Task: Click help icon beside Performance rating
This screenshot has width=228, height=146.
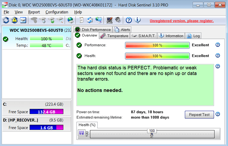Action: click(218, 45)
